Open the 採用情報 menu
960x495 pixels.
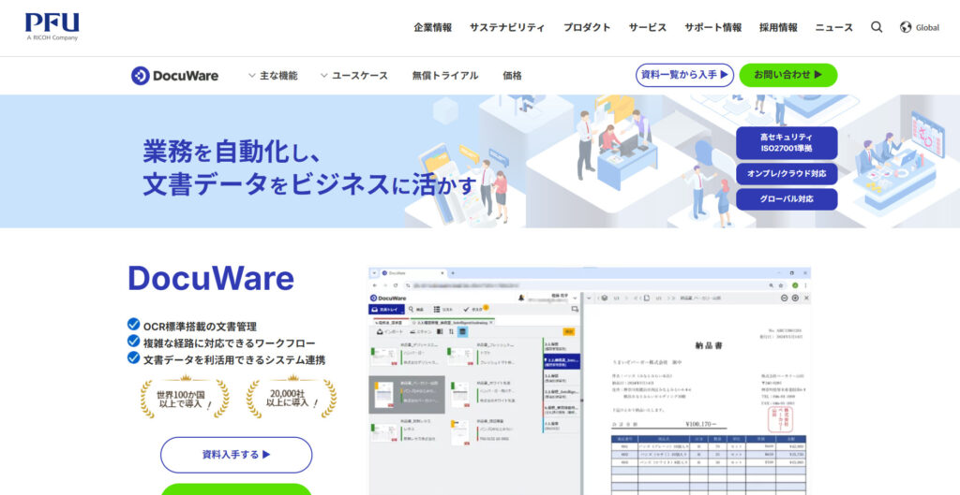[x=779, y=27]
